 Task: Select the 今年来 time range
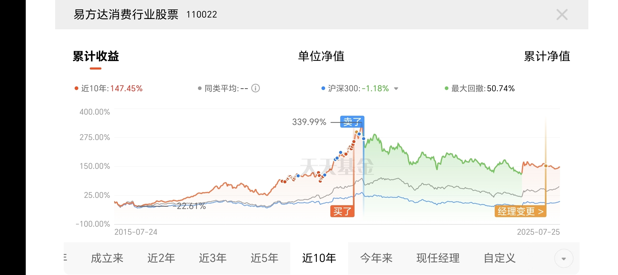(x=376, y=258)
